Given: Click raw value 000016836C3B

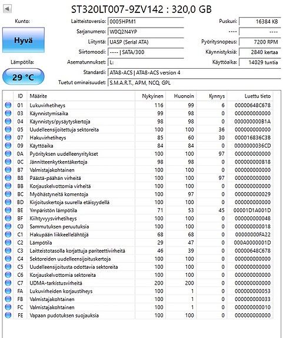Looking at the screenshot, I should 252,138.
